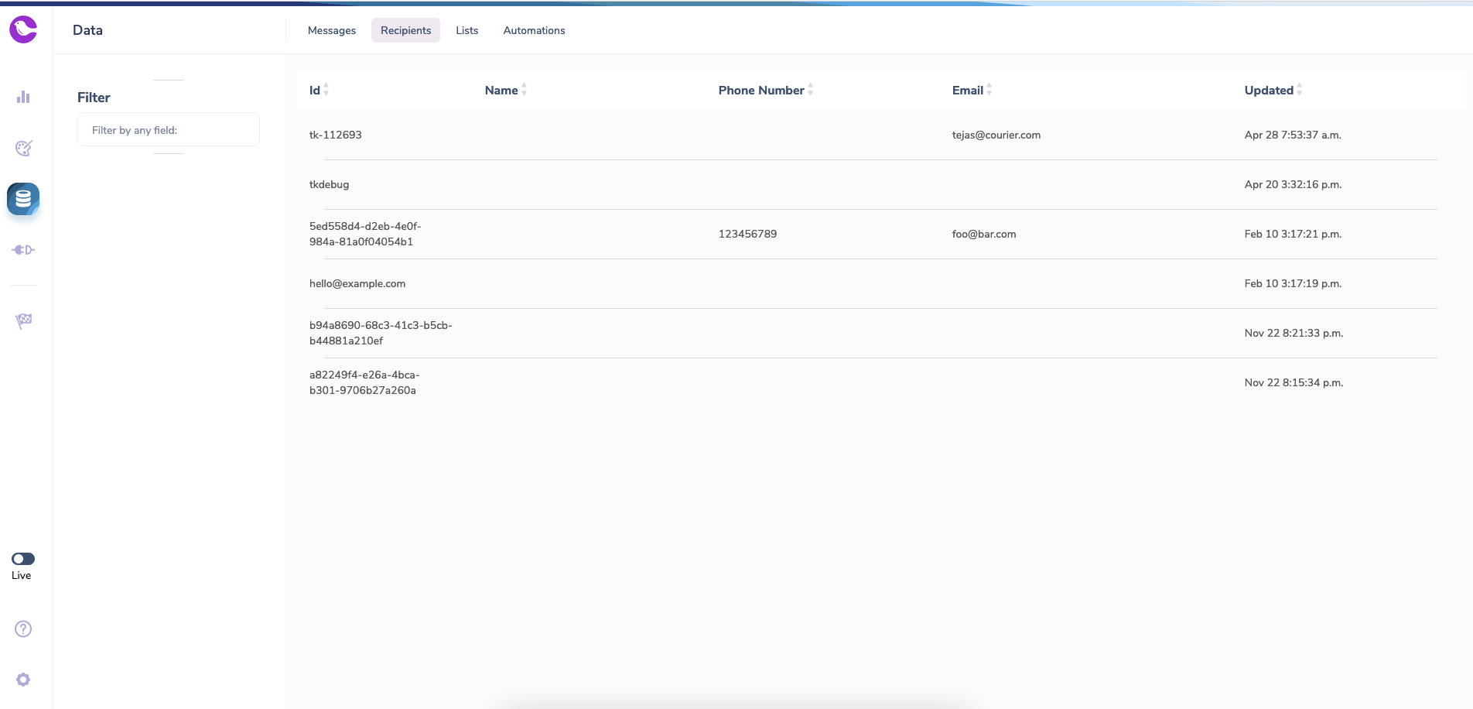Open the designer palette icon
Image resolution: width=1473 pixels, height=709 pixels.
(23, 148)
